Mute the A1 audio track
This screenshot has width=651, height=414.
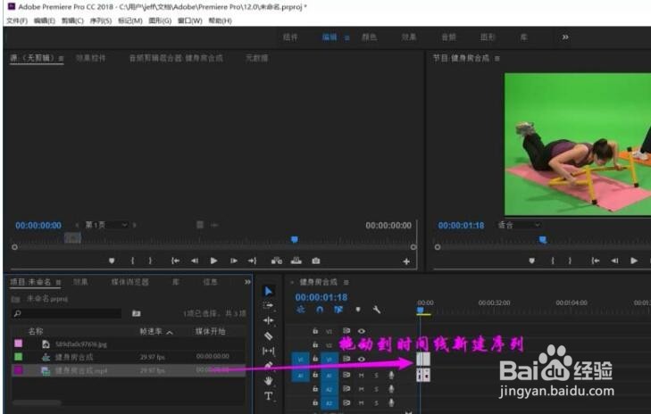tap(361, 375)
